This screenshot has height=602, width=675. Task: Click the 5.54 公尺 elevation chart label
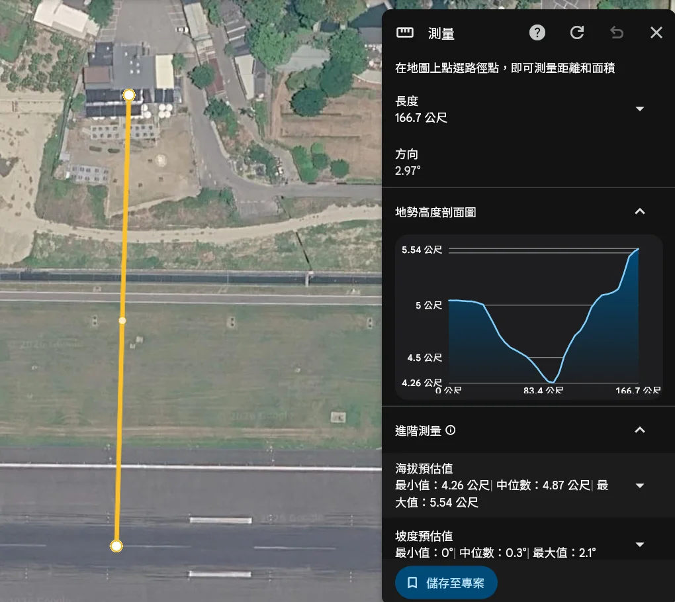coord(422,250)
